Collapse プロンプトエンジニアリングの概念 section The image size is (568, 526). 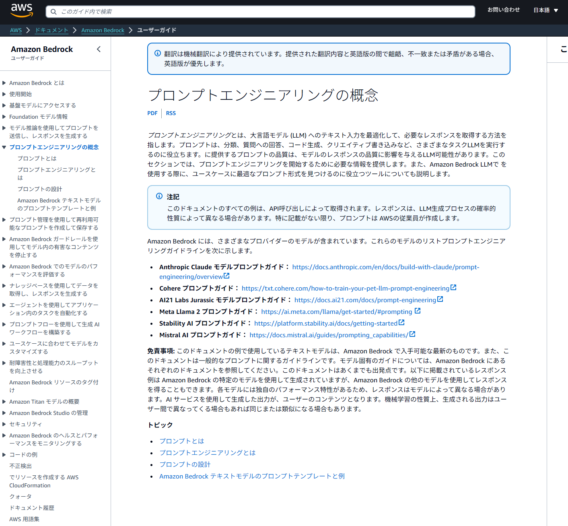pyautogui.click(x=4, y=147)
